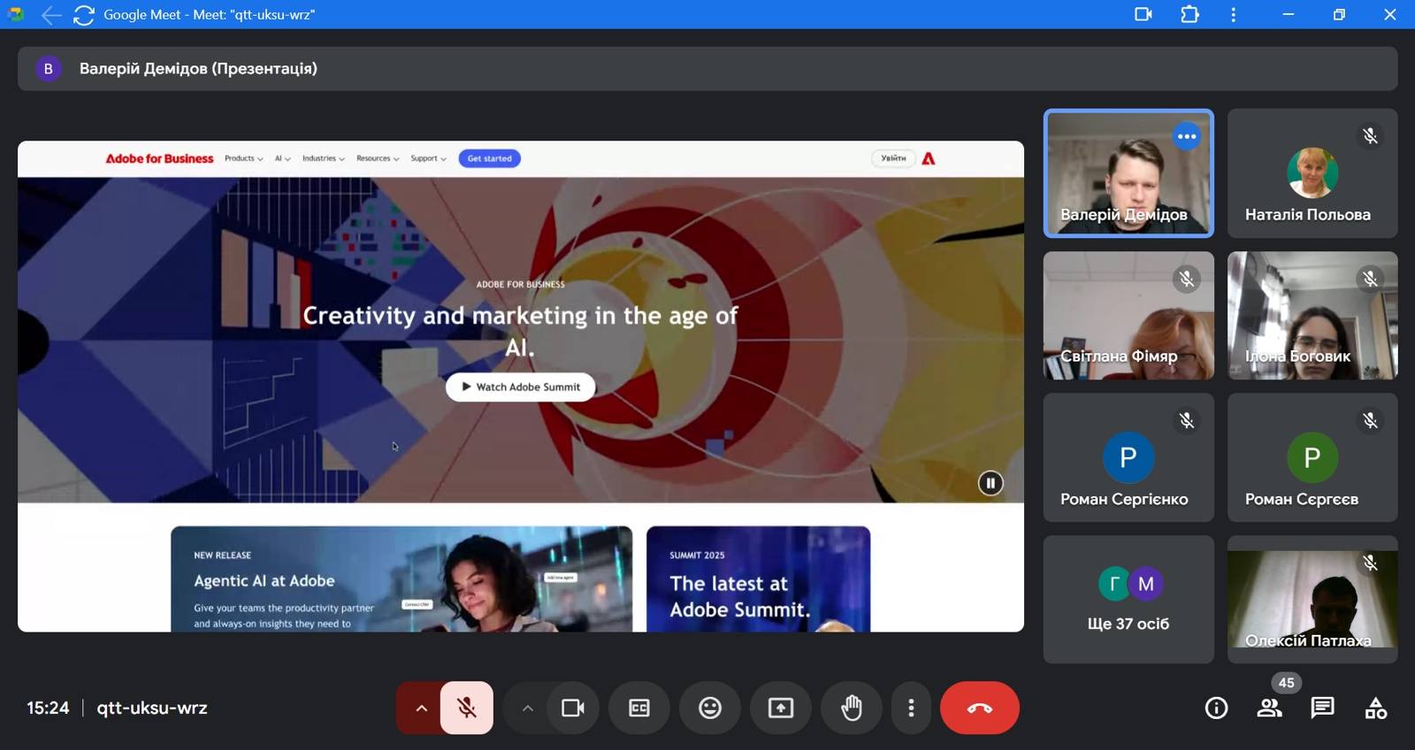Open the chat panel icon
This screenshot has width=1415, height=750.
click(x=1322, y=708)
